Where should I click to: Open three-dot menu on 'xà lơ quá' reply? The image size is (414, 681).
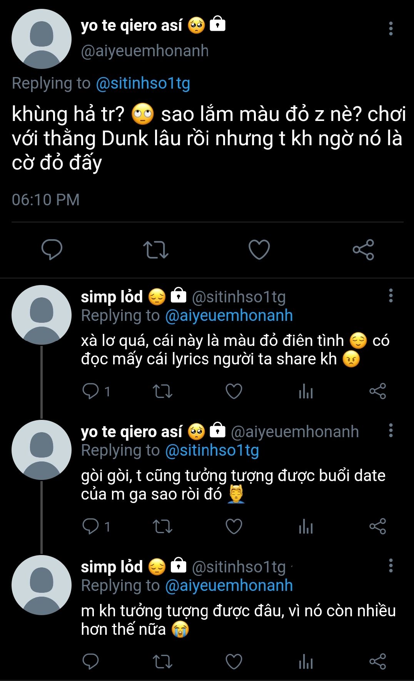coord(391,295)
